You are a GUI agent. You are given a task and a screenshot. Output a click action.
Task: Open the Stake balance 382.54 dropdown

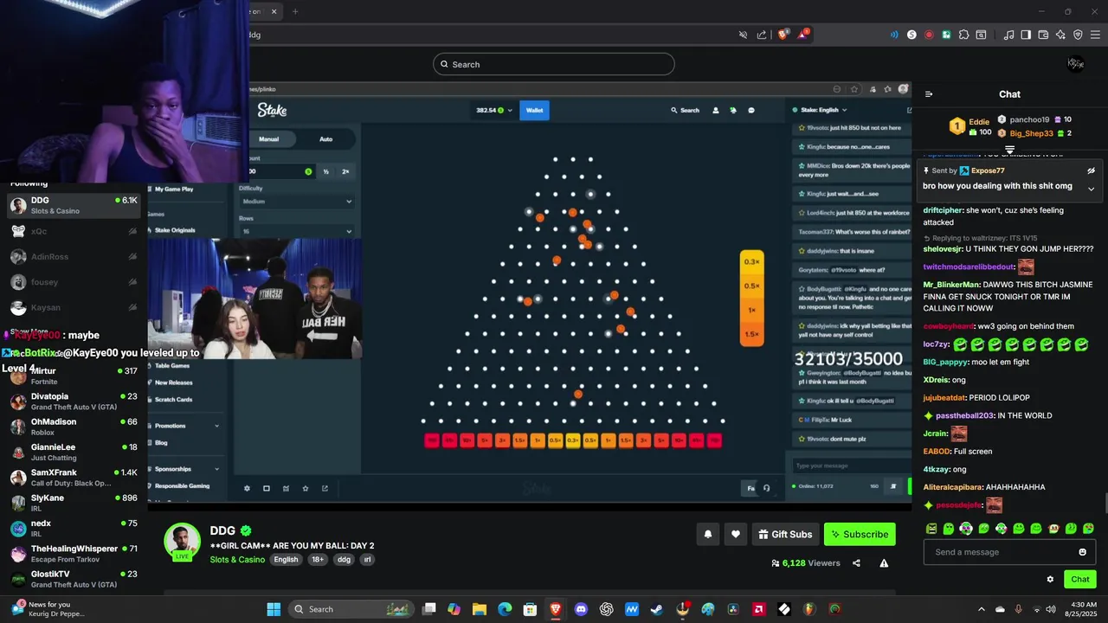(494, 110)
